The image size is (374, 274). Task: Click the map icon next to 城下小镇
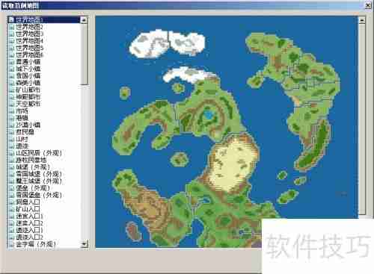tap(11, 69)
